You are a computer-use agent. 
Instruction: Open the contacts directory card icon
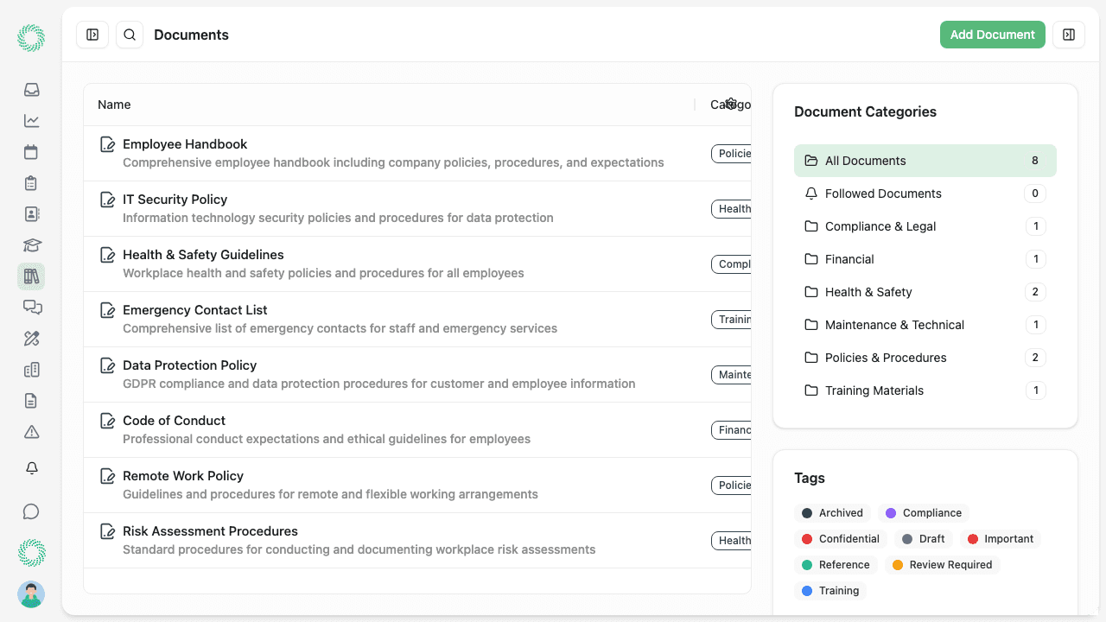pyautogui.click(x=31, y=213)
